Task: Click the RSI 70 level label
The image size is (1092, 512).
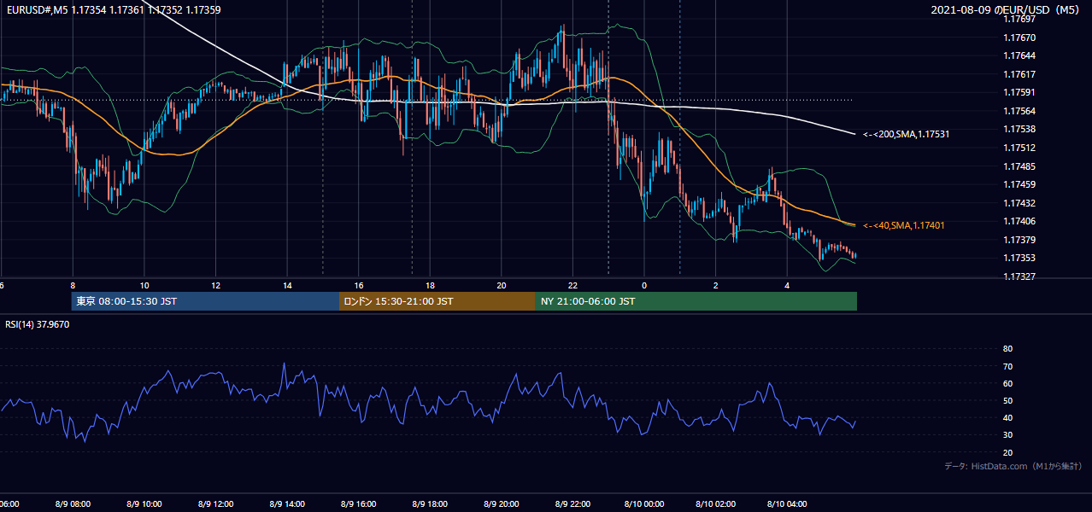Action: [1007, 366]
